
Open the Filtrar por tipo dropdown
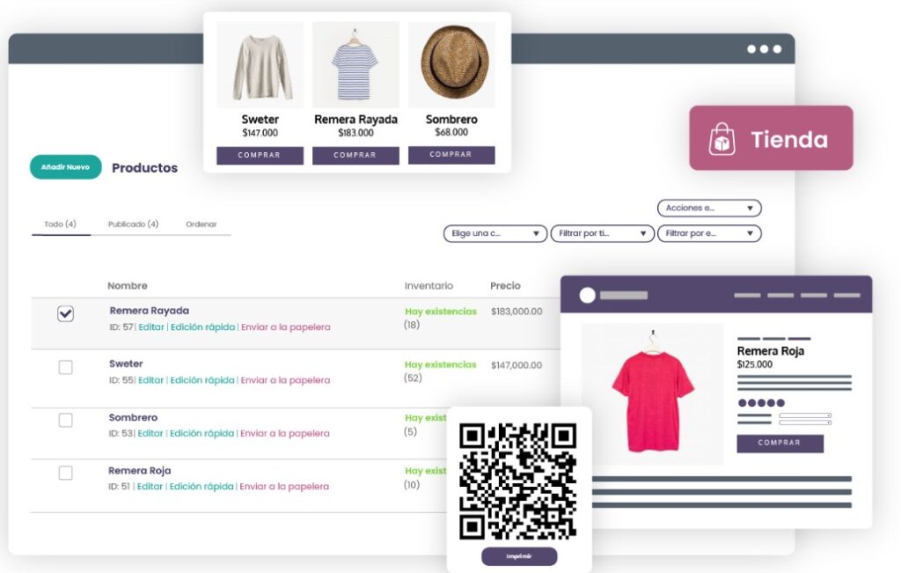coord(602,233)
